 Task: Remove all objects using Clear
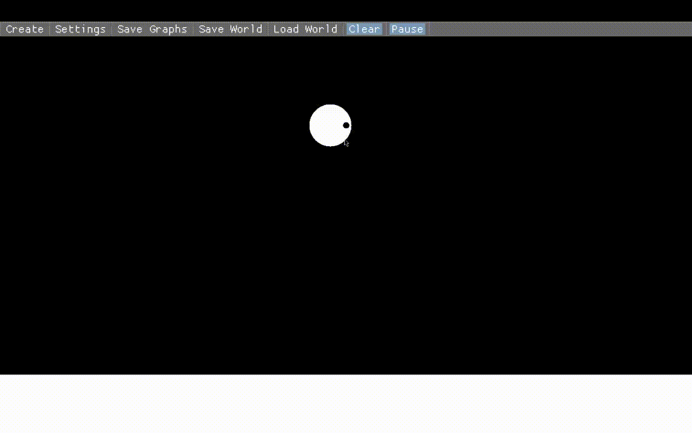pos(364,29)
